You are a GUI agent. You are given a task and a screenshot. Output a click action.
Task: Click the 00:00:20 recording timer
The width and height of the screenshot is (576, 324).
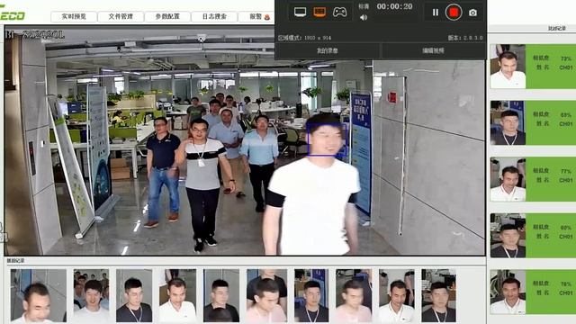tap(394, 6)
